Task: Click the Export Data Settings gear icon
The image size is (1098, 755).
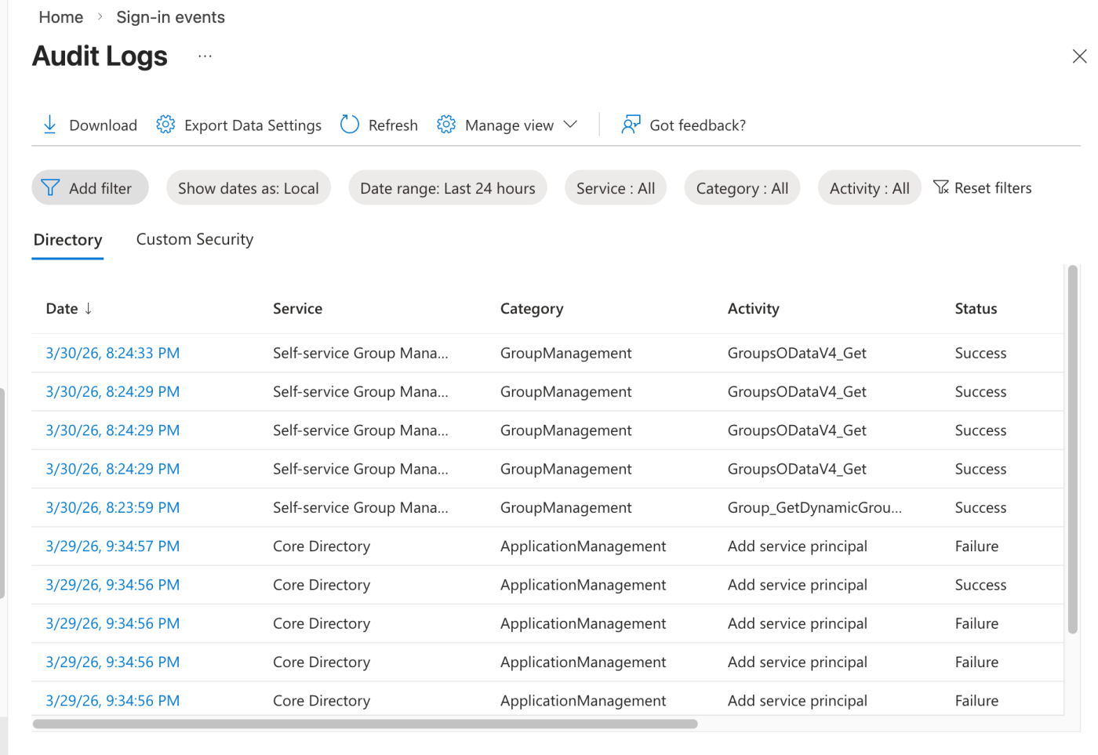Action: [x=165, y=125]
